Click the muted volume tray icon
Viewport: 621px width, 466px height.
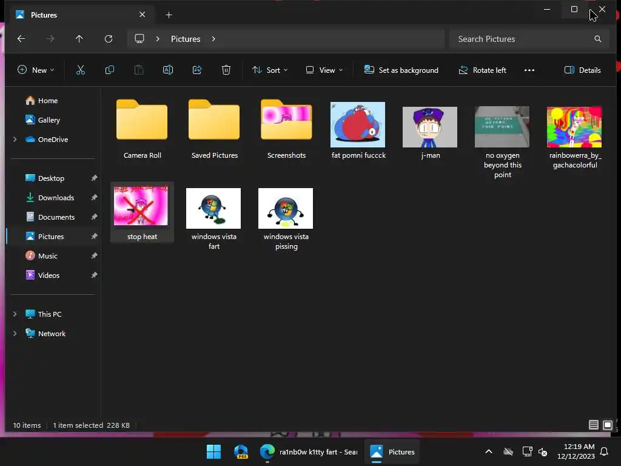point(543,451)
